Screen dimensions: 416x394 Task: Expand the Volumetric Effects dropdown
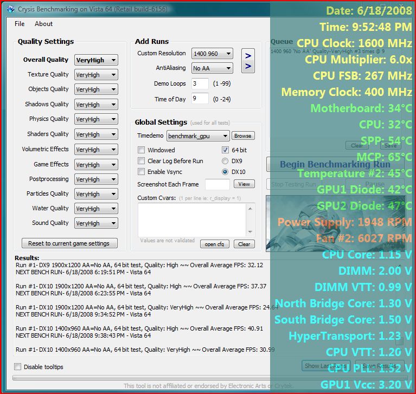pos(96,149)
